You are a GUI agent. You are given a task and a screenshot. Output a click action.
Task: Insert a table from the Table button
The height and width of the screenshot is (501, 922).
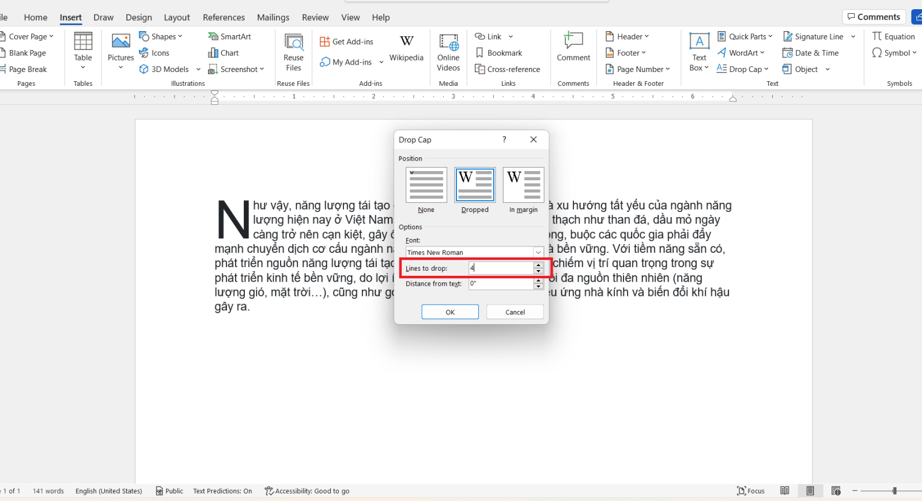click(83, 51)
